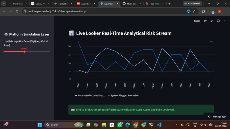Open Copilot from the taskbar

(x=96, y=125)
